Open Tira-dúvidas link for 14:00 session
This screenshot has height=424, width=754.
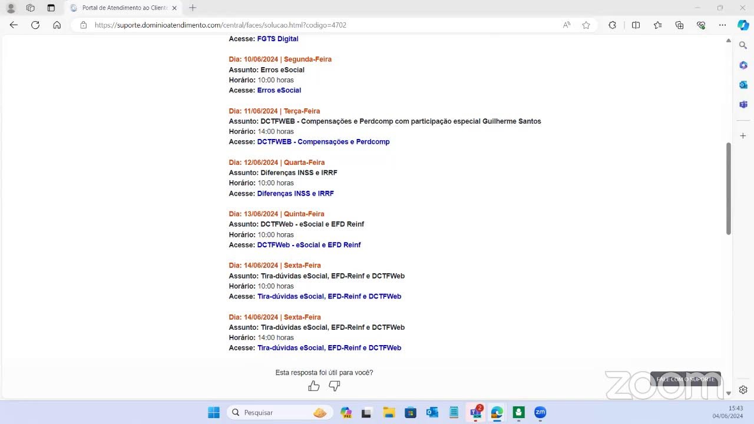click(x=329, y=348)
